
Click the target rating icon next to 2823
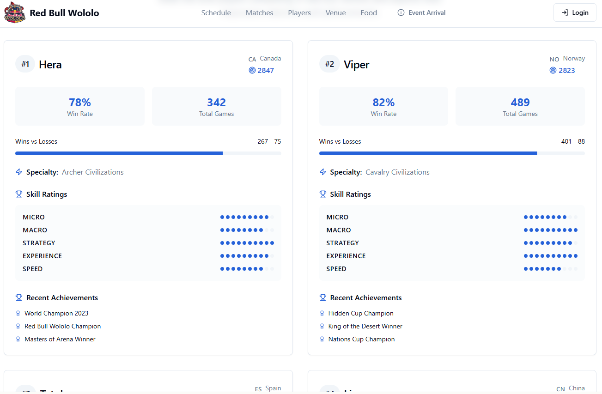[x=553, y=71]
